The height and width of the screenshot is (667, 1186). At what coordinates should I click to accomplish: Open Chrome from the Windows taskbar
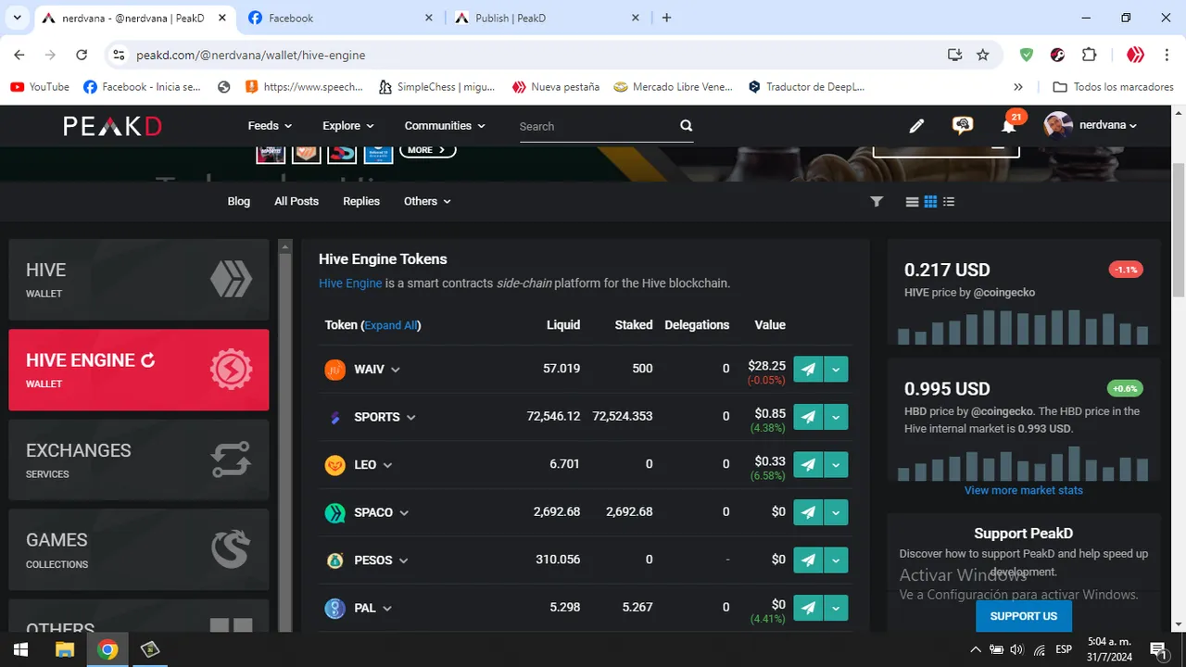(107, 649)
